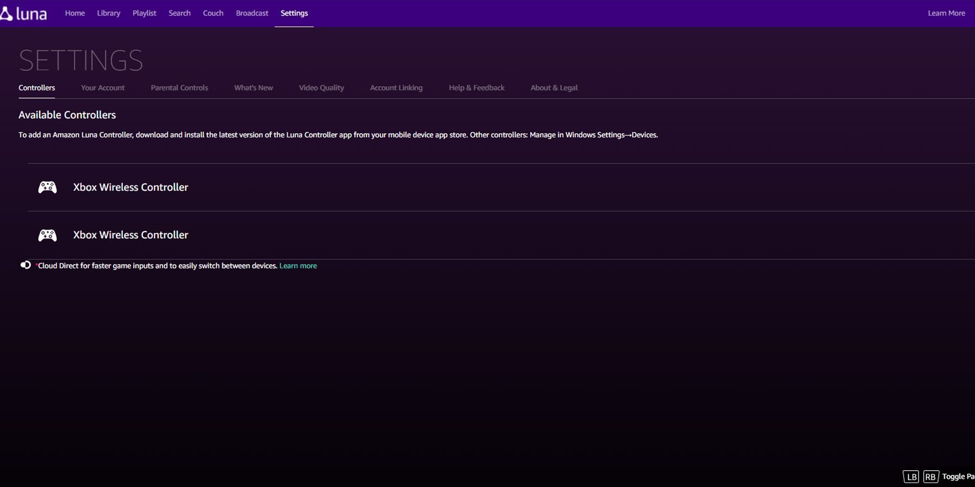Click the Luna logo icon
Image resolution: width=975 pixels, height=487 pixels.
pos(6,14)
